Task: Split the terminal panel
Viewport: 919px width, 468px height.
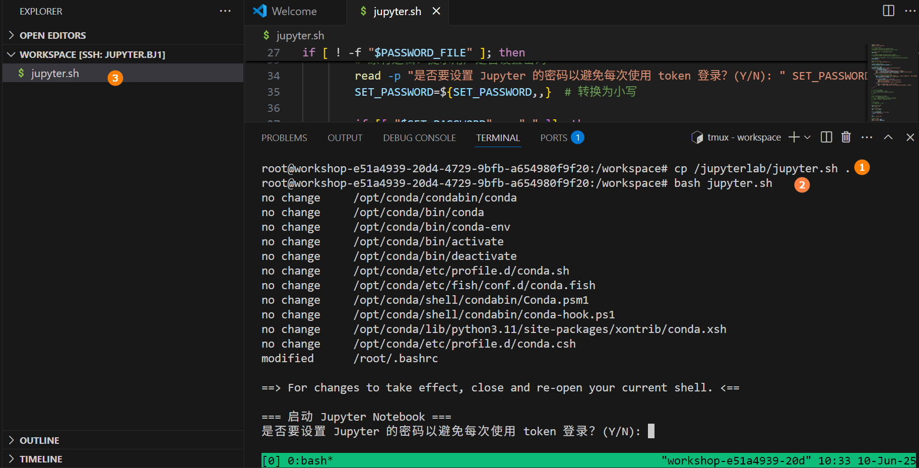Action: [826, 137]
